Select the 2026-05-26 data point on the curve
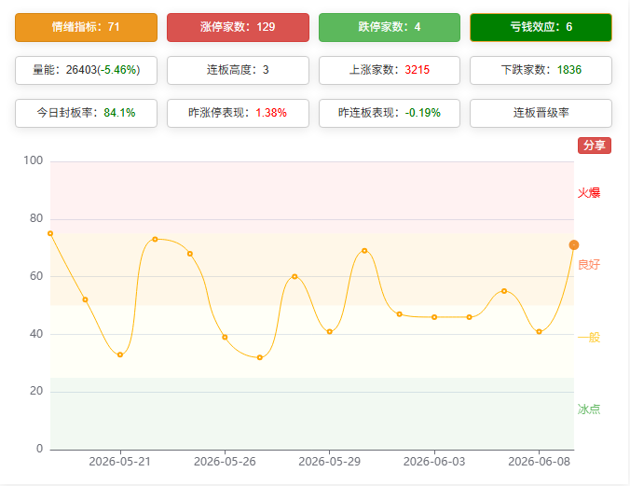Screen dimensions: 630x486 225,337
